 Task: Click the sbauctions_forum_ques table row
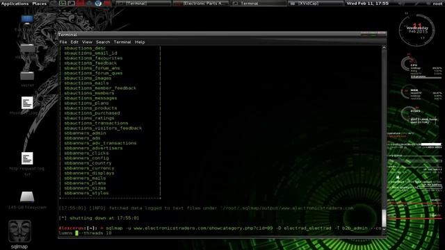(x=93, y=73)
